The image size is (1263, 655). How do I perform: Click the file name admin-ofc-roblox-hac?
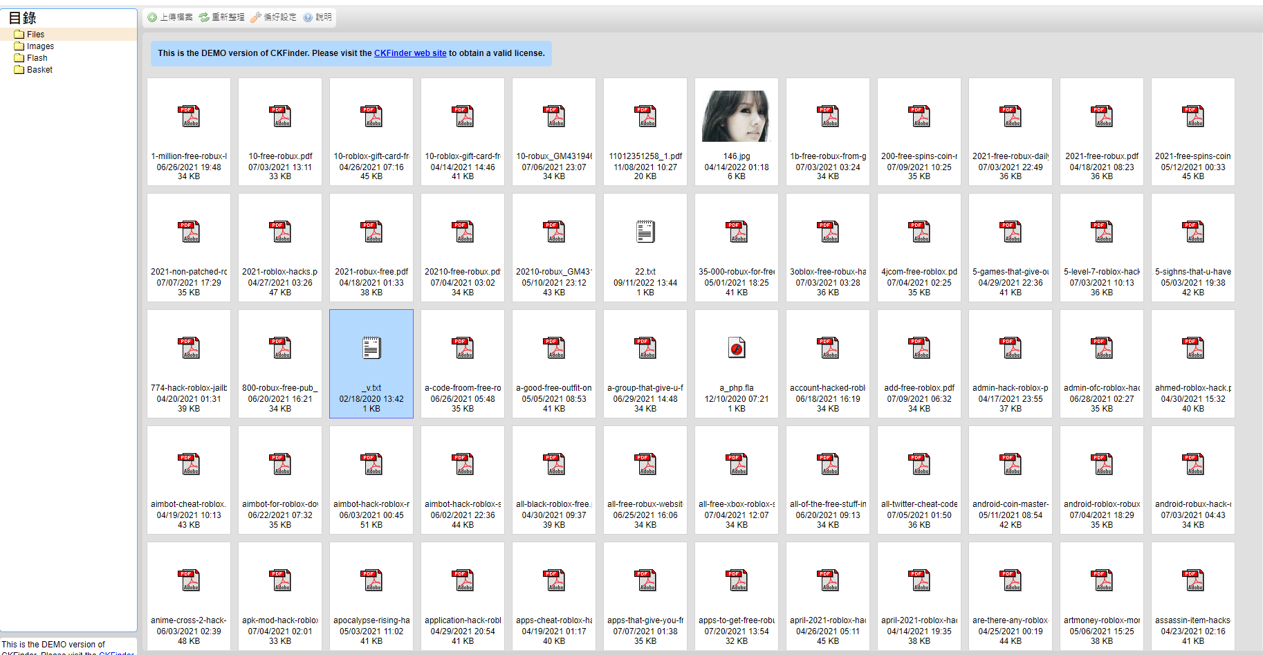click(x=1102, y=388)
